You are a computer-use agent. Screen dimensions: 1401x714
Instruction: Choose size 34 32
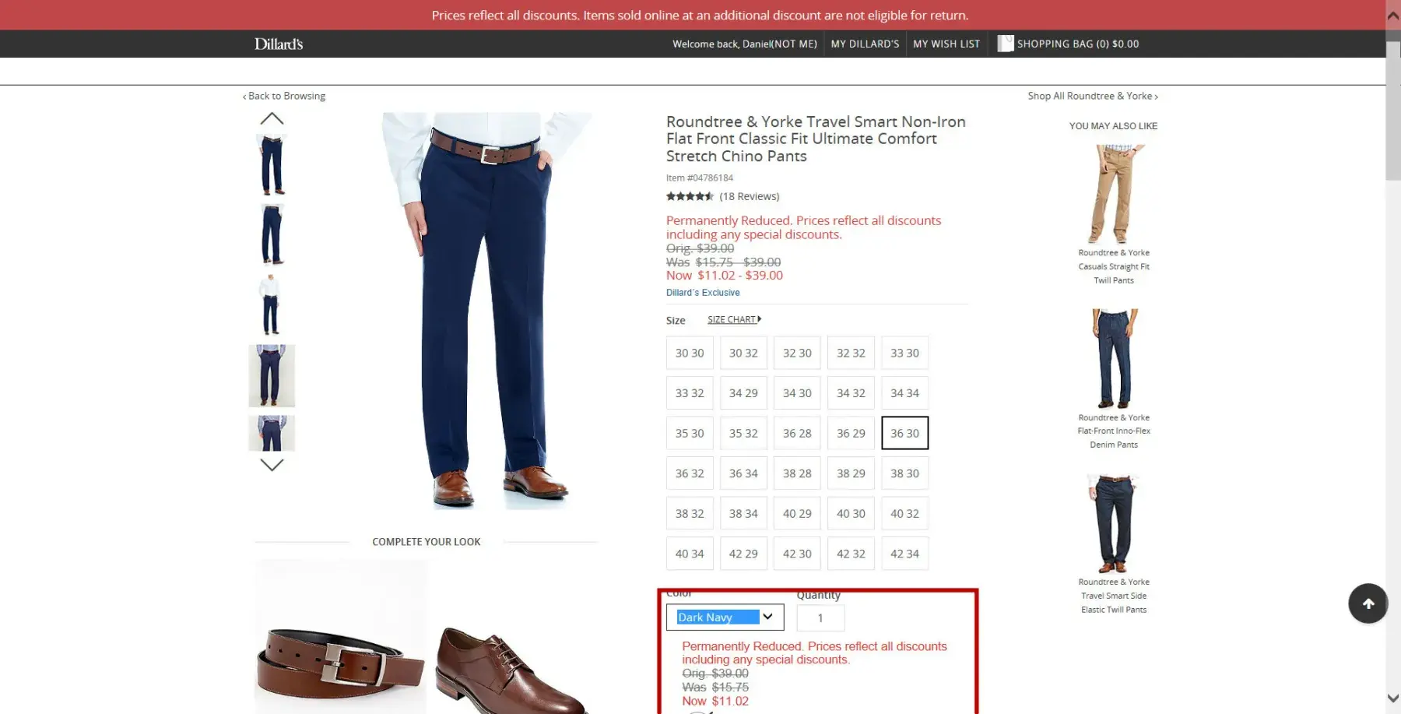[851, 393]
